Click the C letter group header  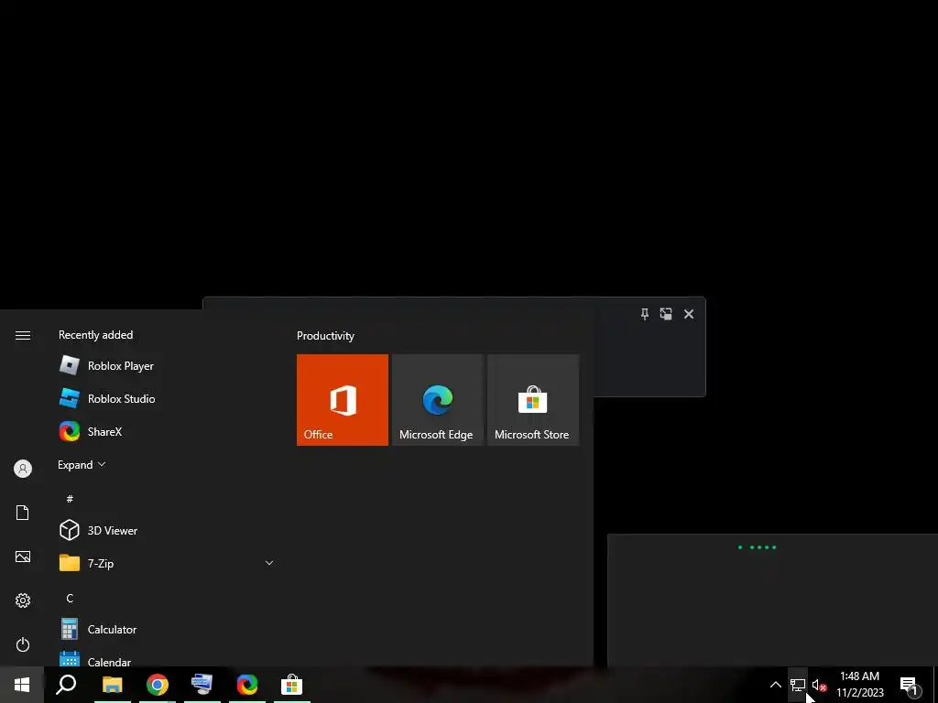[70, 598]
